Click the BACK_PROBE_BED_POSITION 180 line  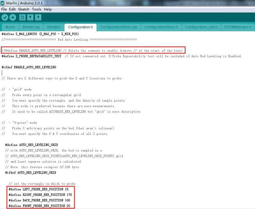pos(39,200)
